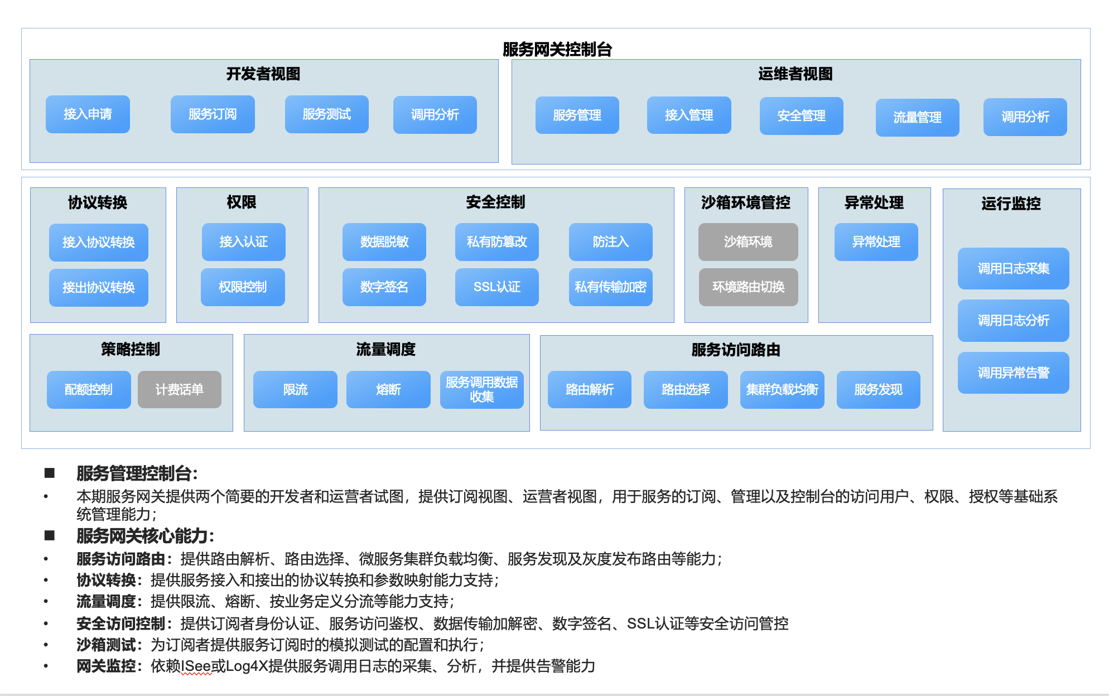The image size is (1109, 696).
Task: Click the 策略控制 panel heading
Action: [131, 349]
